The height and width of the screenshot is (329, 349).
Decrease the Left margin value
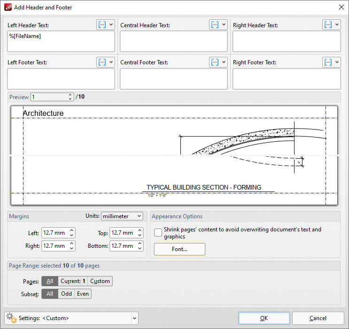click(x=72, y=235)
